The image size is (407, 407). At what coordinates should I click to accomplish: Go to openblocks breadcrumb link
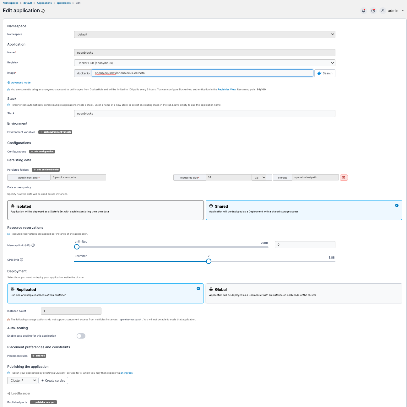(x=64, y=3)
